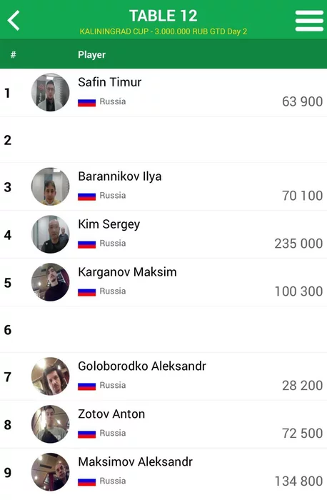Open Maksimov Aleksandr's avatar photo
Viewport: 327px width, 500px height.
(x=51, y=472)
